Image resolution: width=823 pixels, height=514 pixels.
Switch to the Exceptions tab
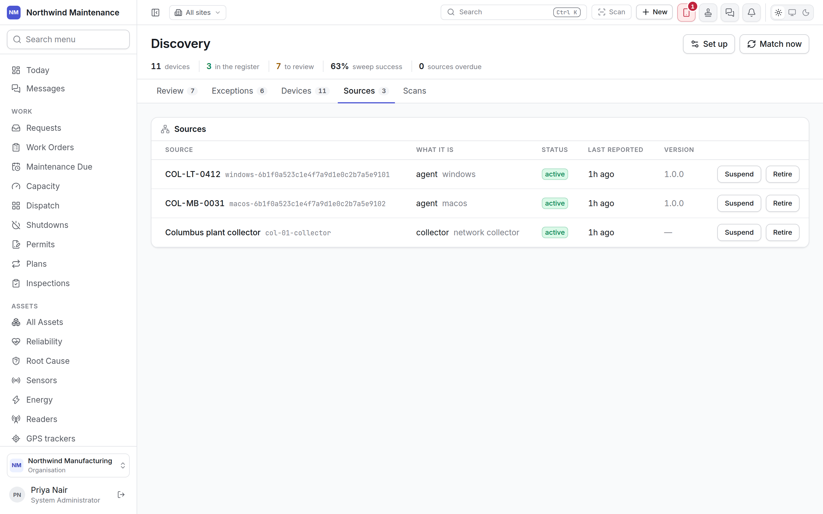tap(239, 91)
